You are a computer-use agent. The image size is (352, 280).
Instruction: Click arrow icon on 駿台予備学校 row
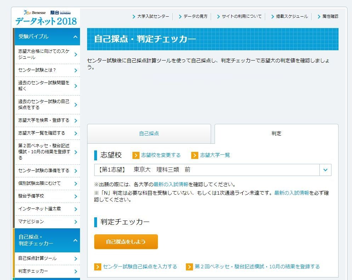(x=76, y=196)
